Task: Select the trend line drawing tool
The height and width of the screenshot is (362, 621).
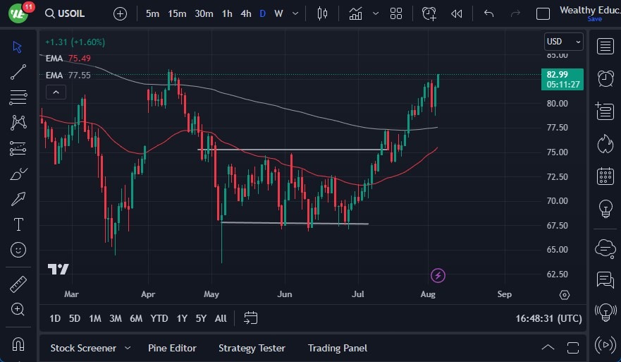Action: click(18, 71)
